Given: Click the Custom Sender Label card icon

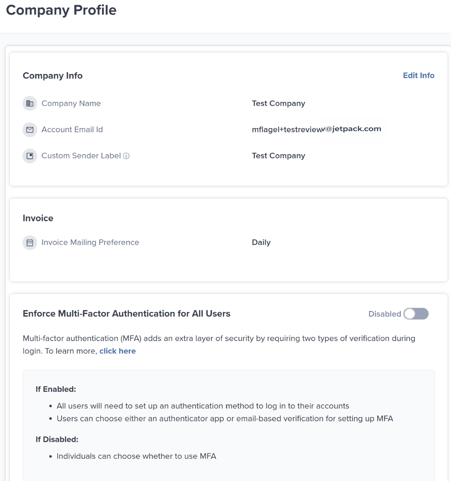Looking at the screenshot, I should point(30,156).
